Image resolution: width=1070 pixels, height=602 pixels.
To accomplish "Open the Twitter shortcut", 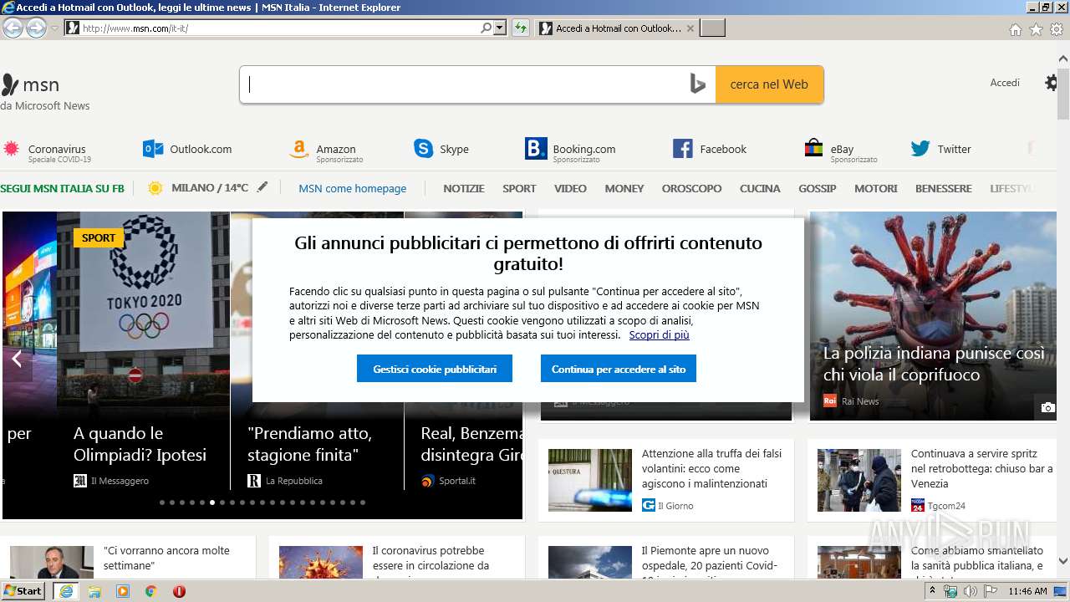I will [x=941, y=149].
